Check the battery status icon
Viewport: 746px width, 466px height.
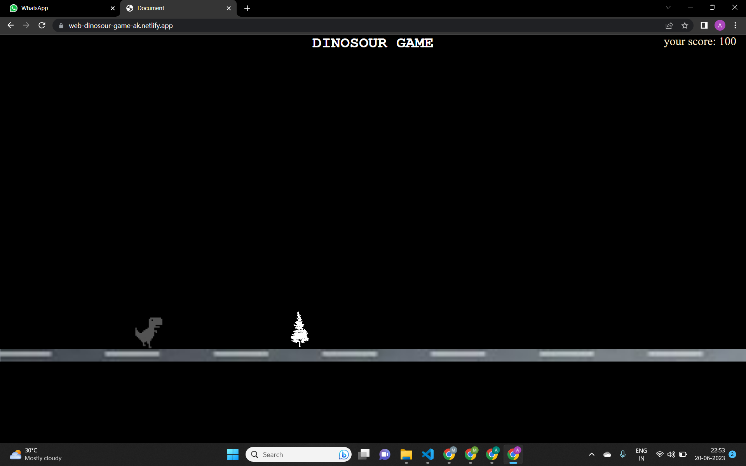(683, 454)
